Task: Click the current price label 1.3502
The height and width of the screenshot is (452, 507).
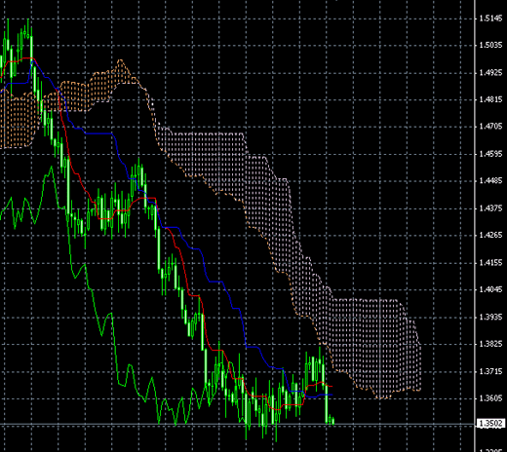Action: 491,424
